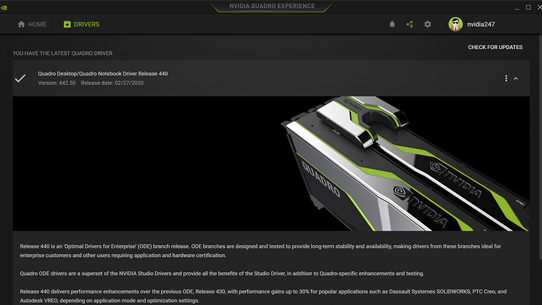
Task: Click paragraph starting 'Release 440 delivers performance'
Action: point(263,296)
